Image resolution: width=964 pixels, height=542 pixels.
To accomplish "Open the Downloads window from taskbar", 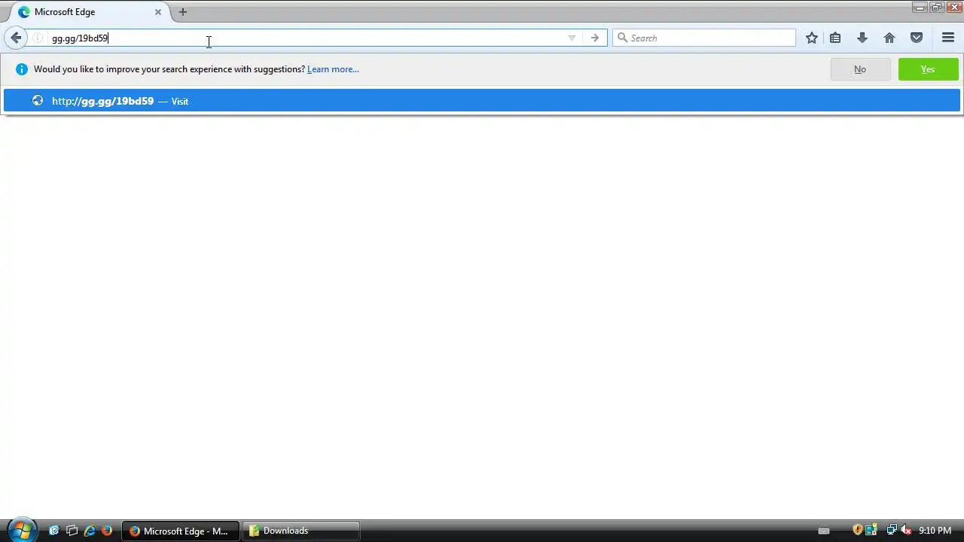I will click(x=301, y=531).
